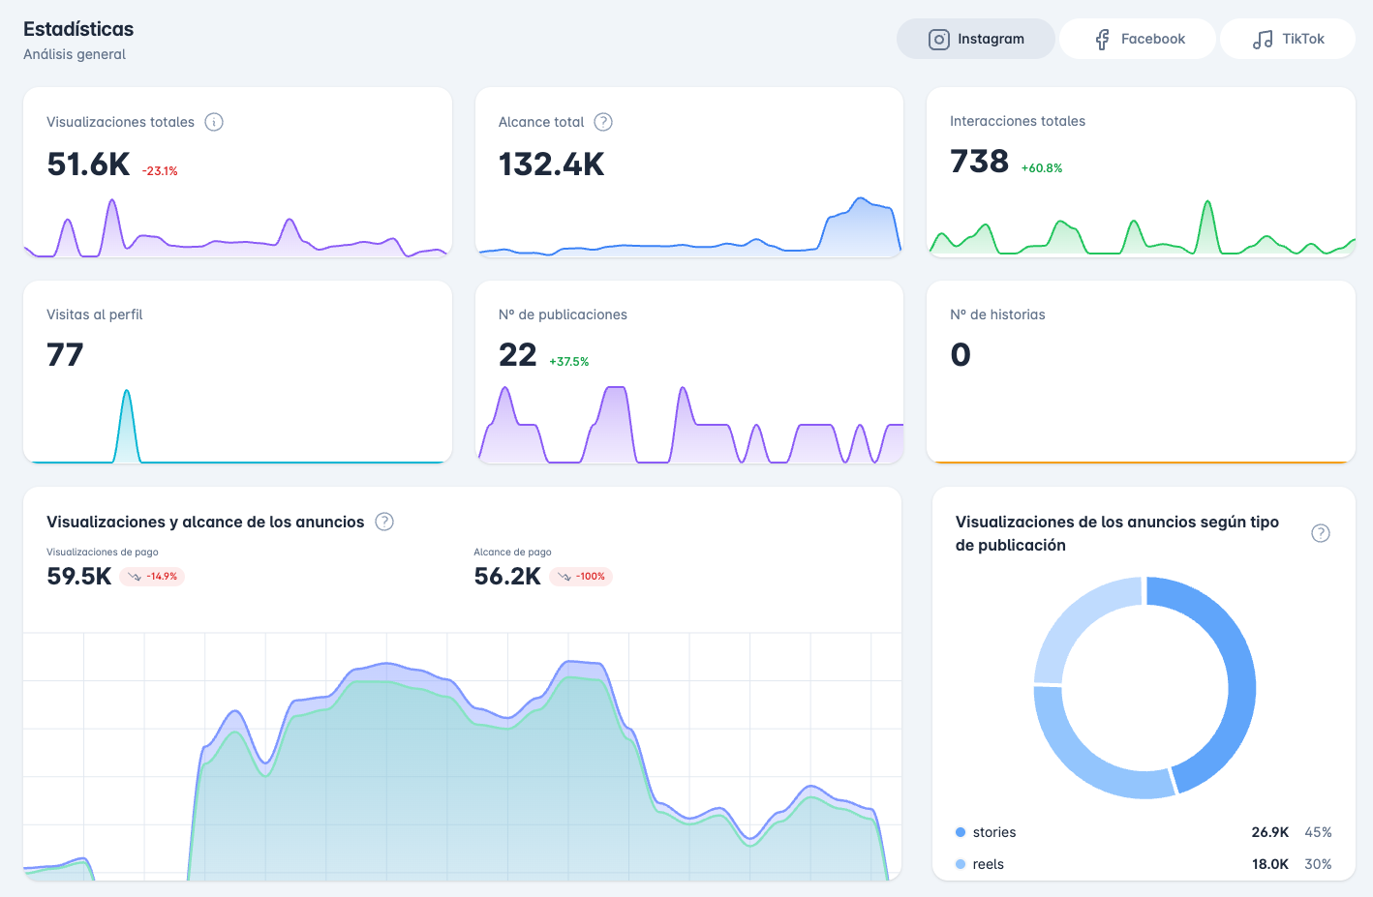Click the -100% paid reach badge

(x=581, y=577)
